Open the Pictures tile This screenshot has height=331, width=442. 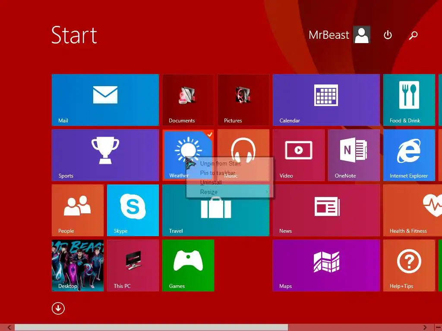(243, 100)
